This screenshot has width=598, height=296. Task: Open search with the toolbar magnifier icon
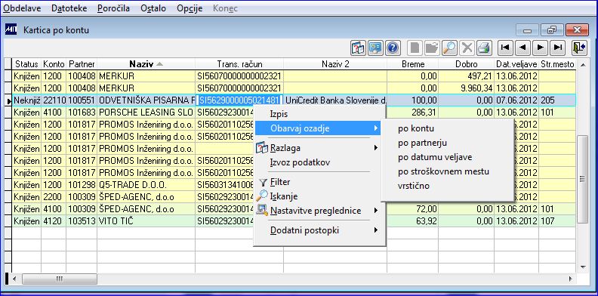(x=450, y=48)
